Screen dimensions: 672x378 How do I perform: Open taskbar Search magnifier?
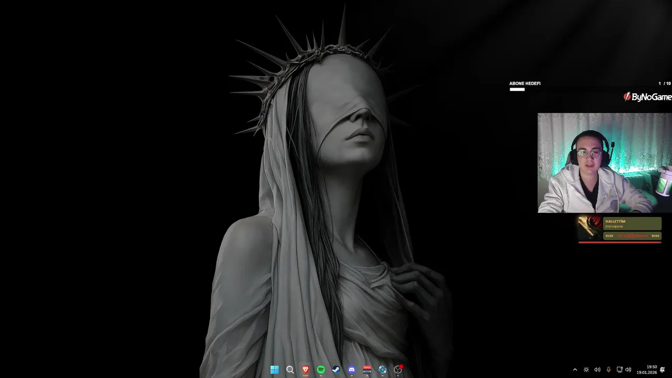[290, 370]
